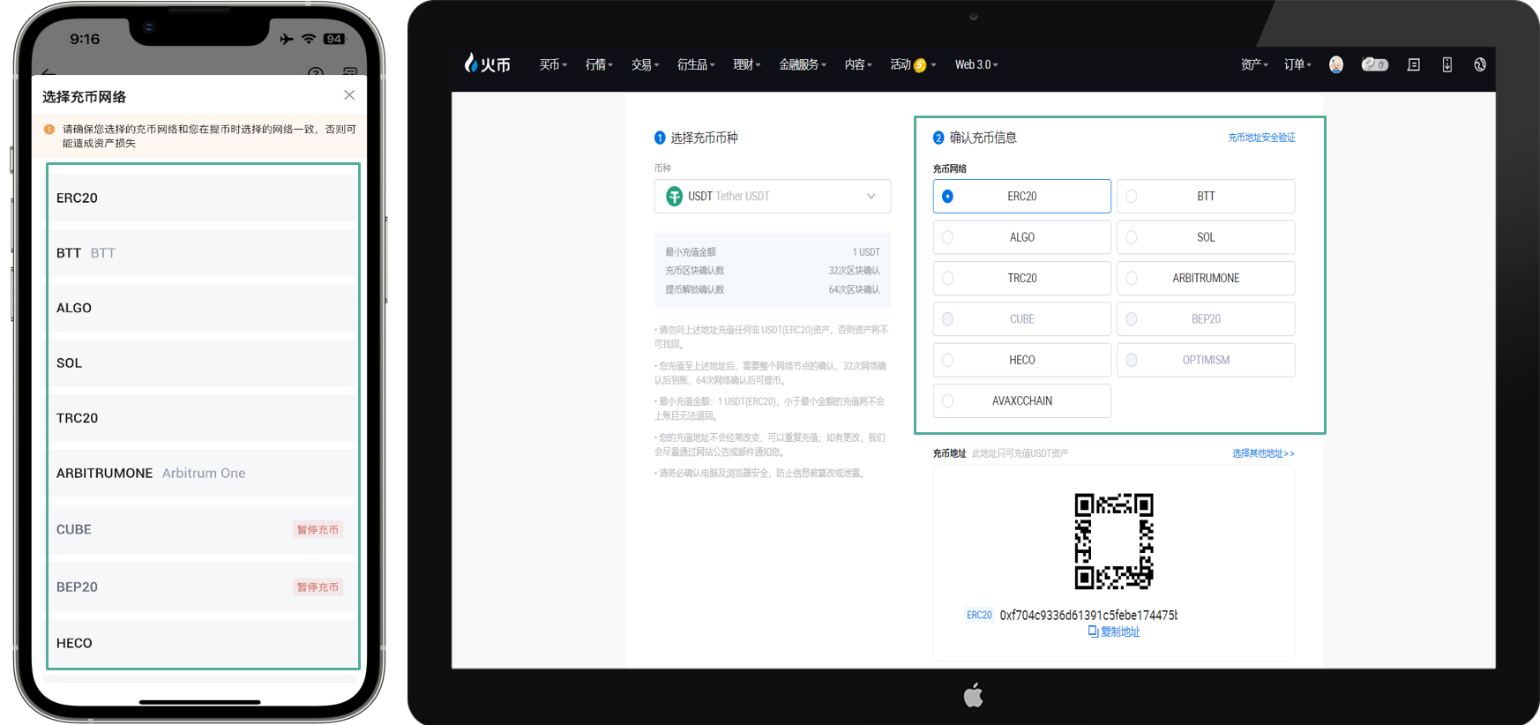Click the 0xf704c9336d61391c5febe174475t address
The height and width of the screenshot is (725, 1540).
point(1088,616)
